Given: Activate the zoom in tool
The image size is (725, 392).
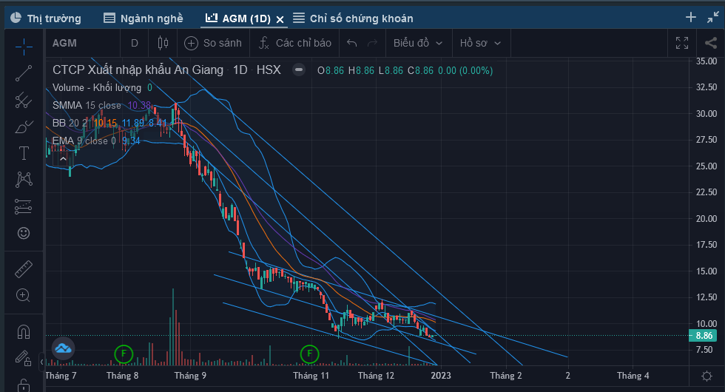Looking at the screenshot, I should pos(24,295).
